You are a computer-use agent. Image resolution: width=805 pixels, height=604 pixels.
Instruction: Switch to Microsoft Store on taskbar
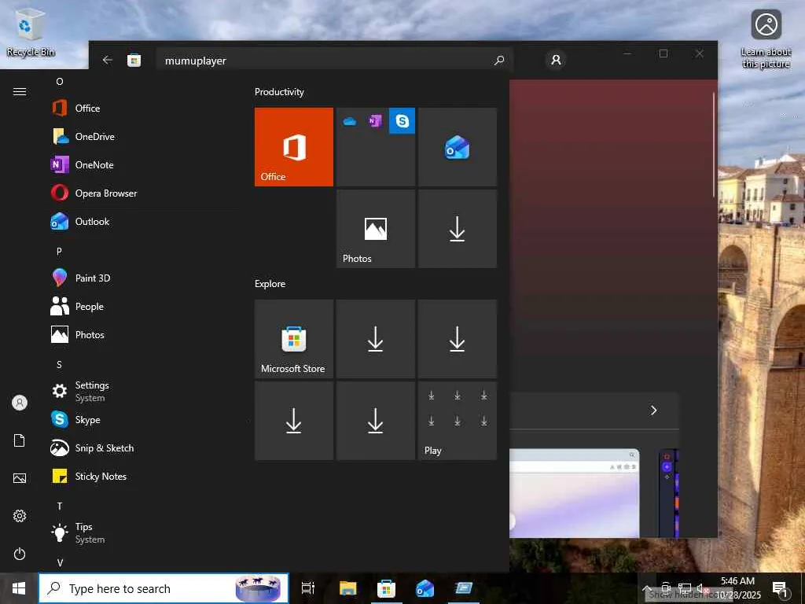386,588
